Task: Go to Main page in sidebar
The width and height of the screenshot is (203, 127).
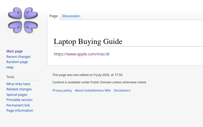Action: pos(14,51)
